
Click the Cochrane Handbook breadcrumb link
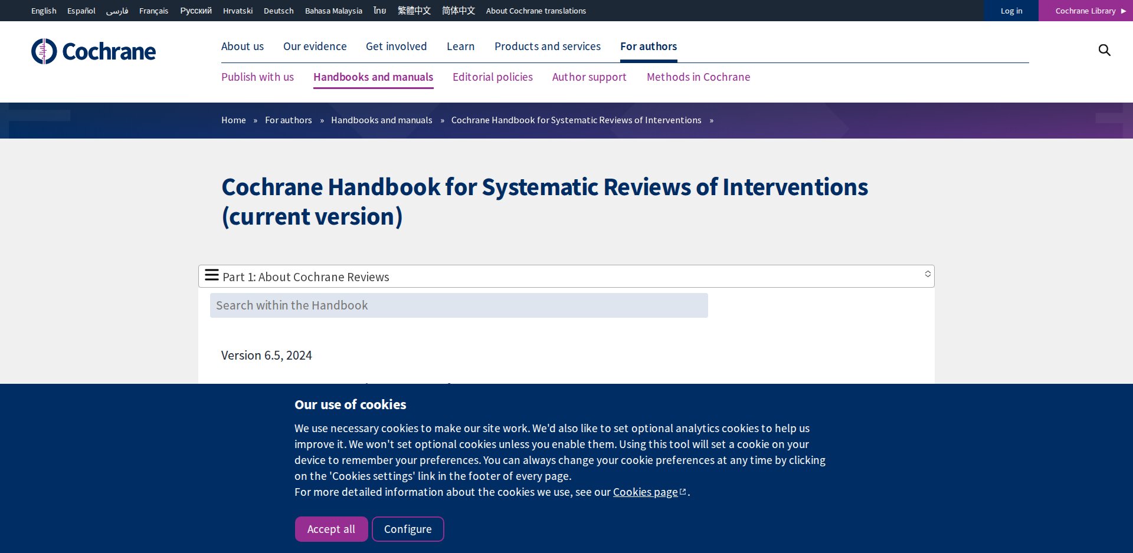coord(577,120)
